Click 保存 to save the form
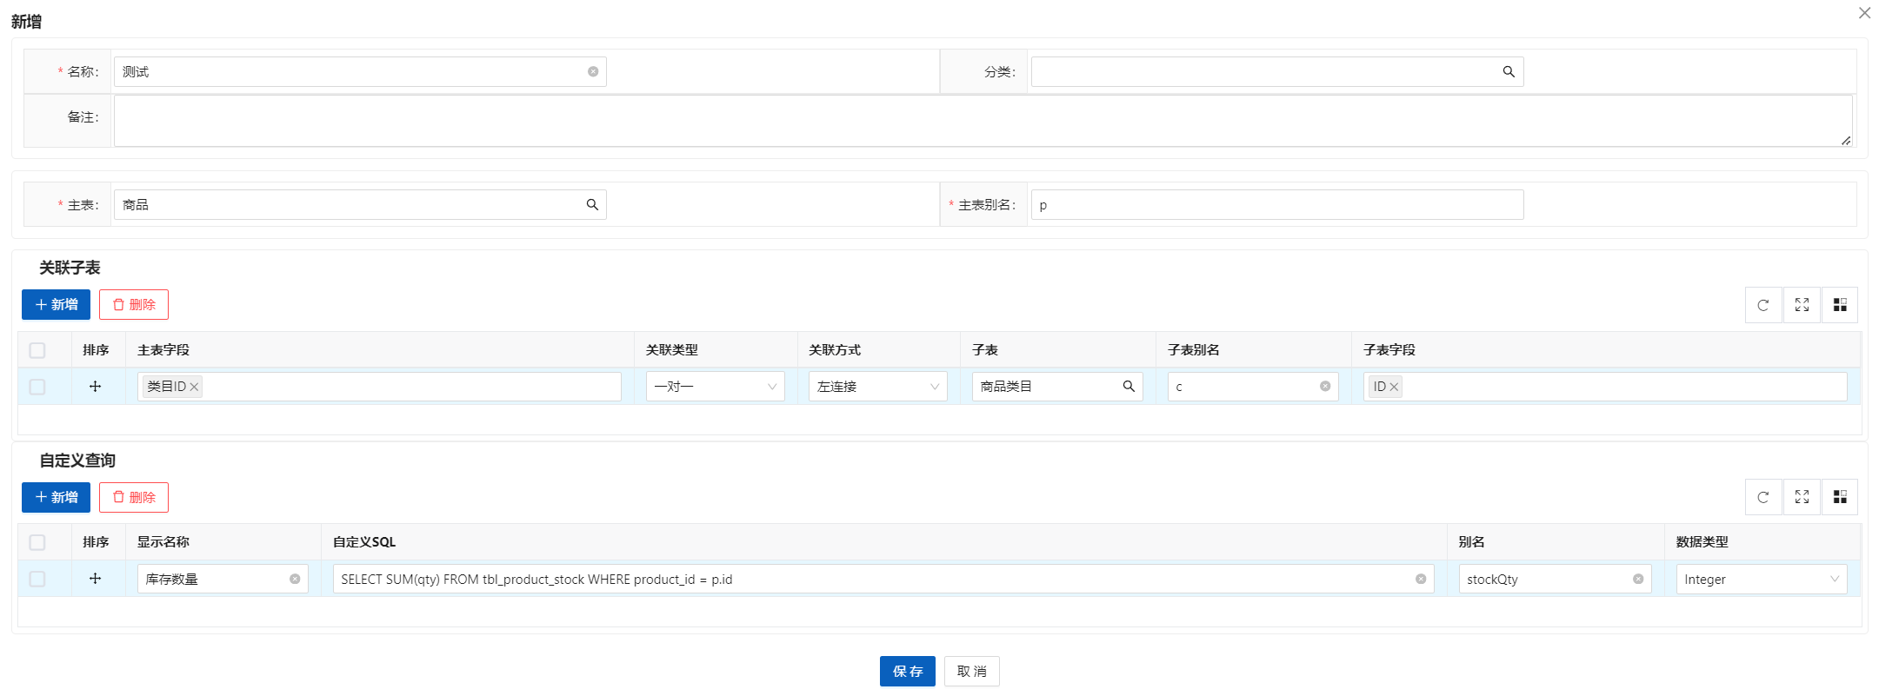Image resolution: width=1879 pixels, height=696 pixels. point(907,672)
